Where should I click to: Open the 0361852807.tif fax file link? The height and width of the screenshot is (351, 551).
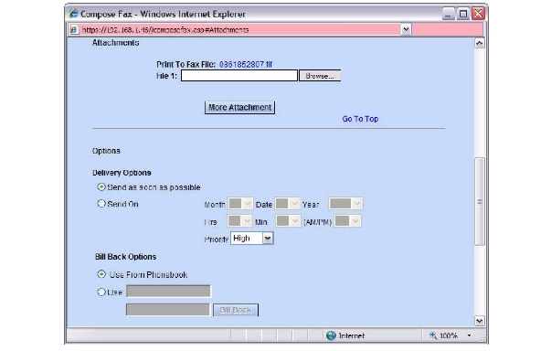pyautogui.click(x=246, y=64)
